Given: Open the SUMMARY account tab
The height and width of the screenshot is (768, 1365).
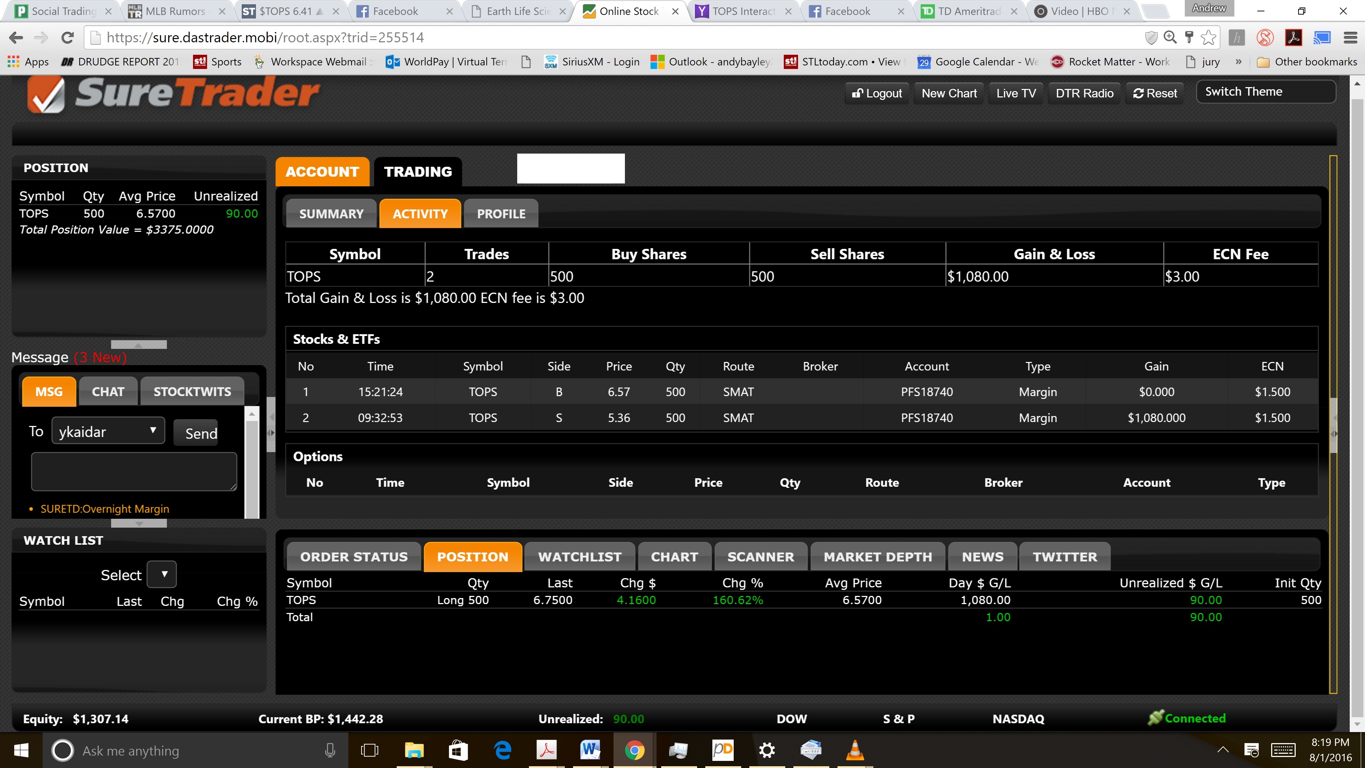Looking at the screenshot, I should [x=331, y=214].
